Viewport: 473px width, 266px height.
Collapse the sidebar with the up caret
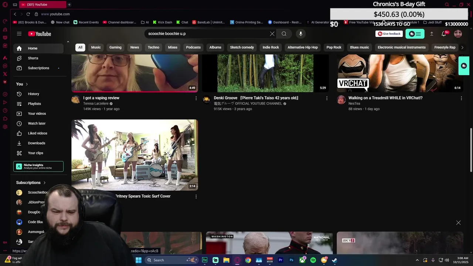click(x=68, y=42)
